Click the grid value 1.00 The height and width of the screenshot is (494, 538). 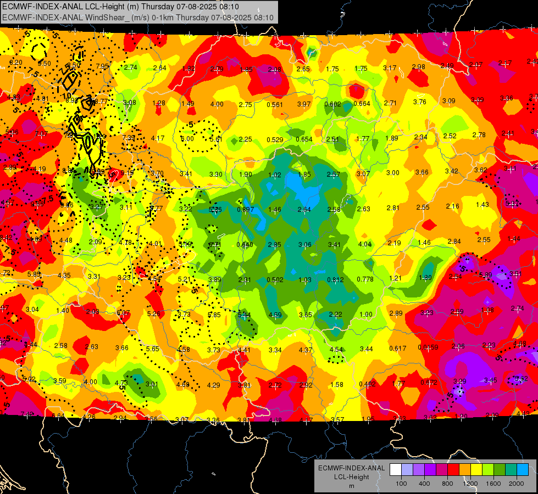366,315
